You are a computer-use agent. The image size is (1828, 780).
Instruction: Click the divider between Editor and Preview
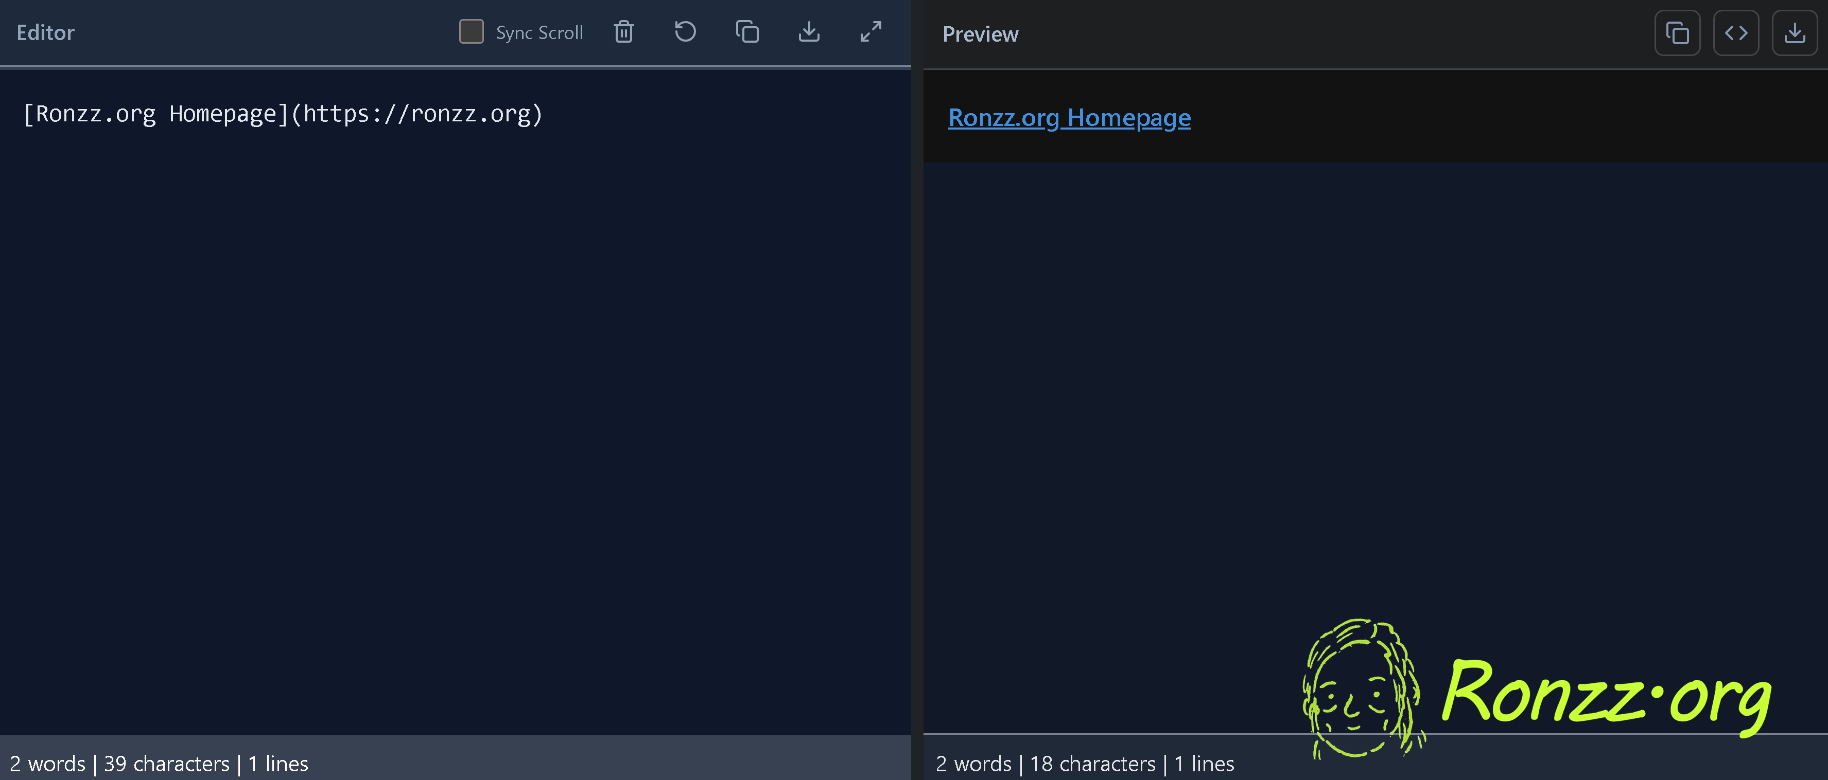(x=917, y=390)
